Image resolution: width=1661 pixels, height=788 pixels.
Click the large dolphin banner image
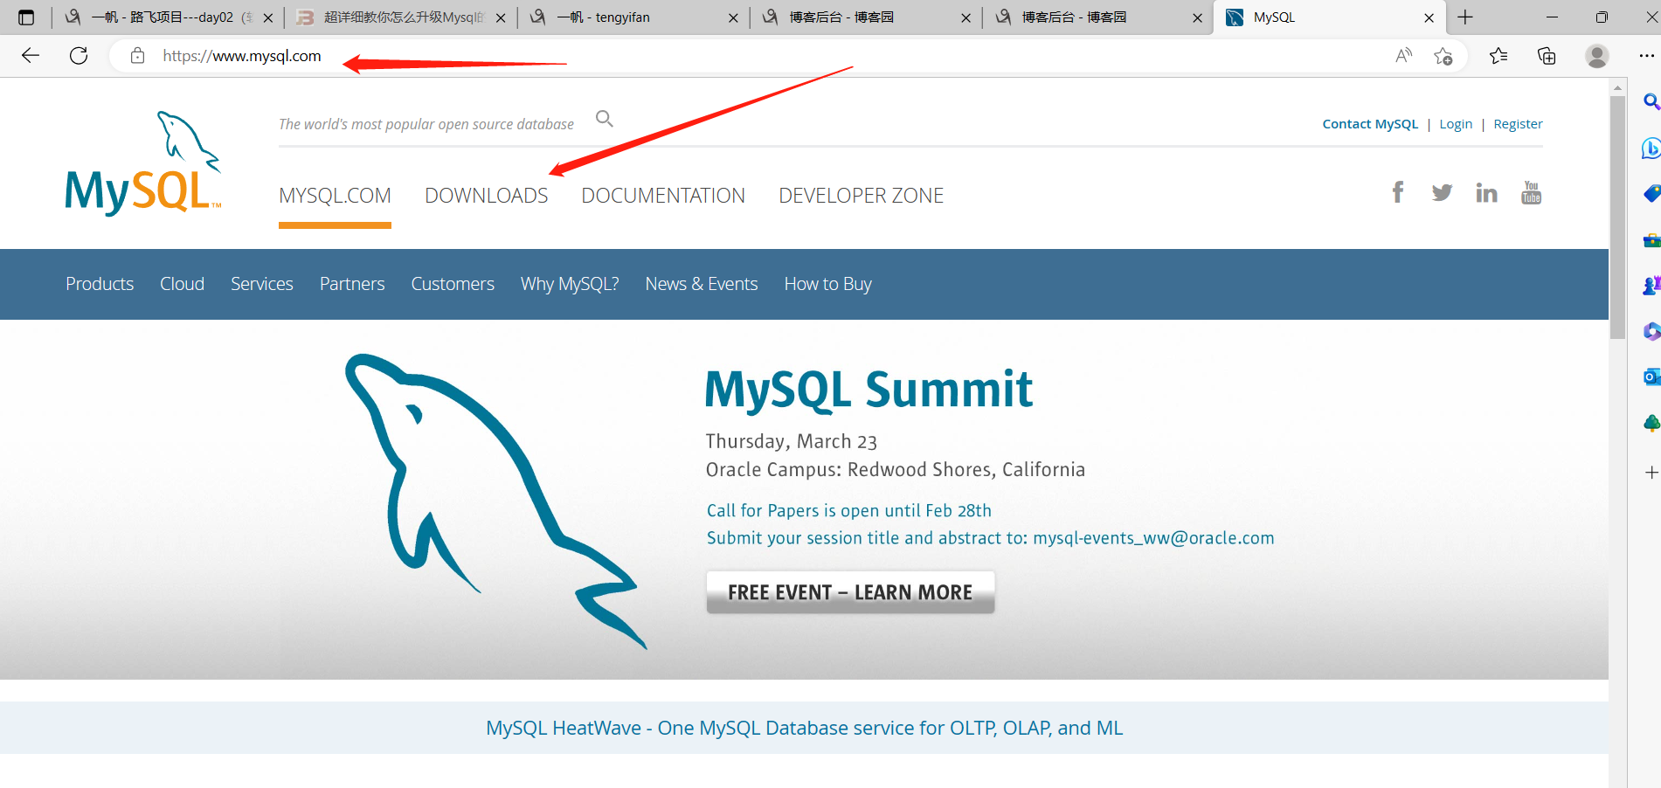coord(495,501)
